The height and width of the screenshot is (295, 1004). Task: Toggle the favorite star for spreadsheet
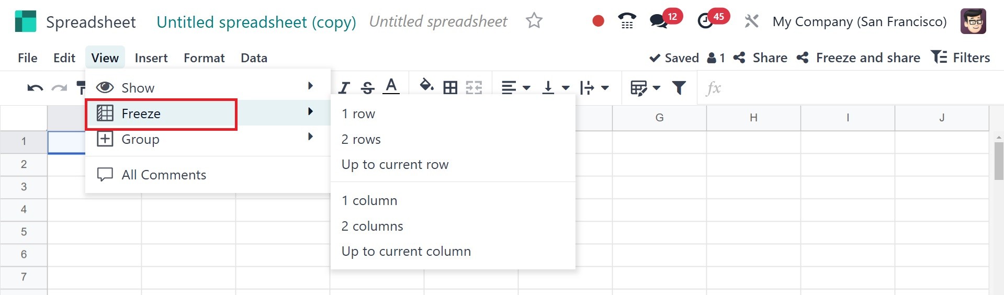pos(534,21)
